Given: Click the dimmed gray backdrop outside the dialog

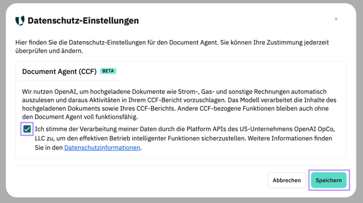Looking at the screenshot, I should coord(360,101).
